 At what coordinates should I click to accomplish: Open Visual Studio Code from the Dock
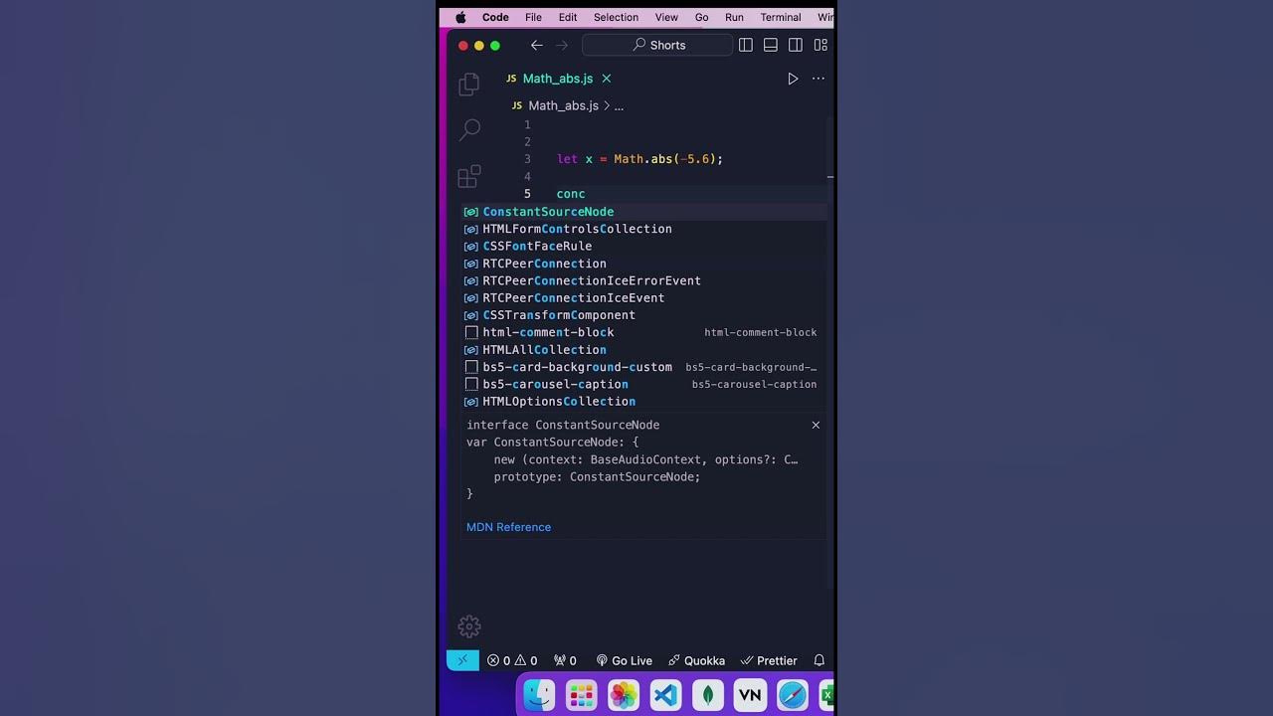[666, 694]
